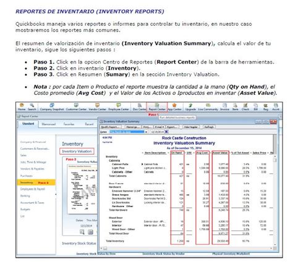Select Banking report category in sidebar
Image resolution: width=293 pixels, height=262 pixels.
tap(25, 196)
